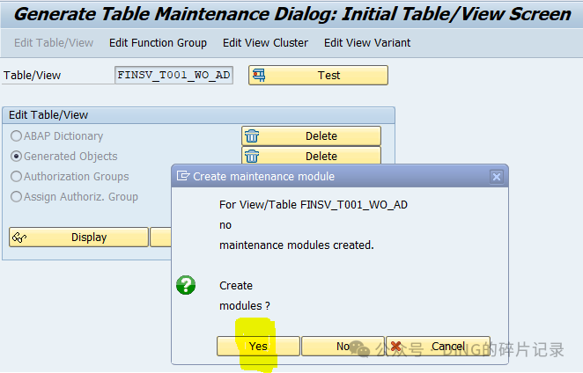The height and width of the screenshot is (373, 583).
Task: Click text 'maintenance modules created.'
Action: click(297, 245)
